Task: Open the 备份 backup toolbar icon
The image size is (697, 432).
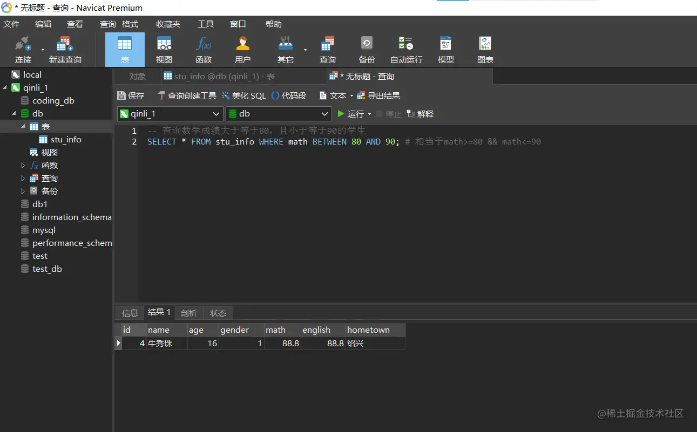Action: [367, 50]
